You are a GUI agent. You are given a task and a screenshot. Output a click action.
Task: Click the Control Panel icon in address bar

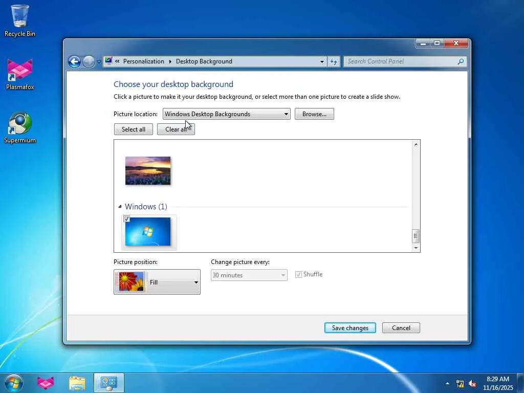tap(108, 61)
